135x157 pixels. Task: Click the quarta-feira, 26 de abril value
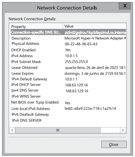pos(95,68)
